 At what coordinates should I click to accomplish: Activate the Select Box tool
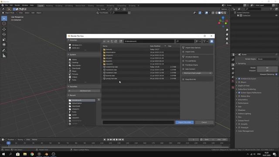point(4,18)
